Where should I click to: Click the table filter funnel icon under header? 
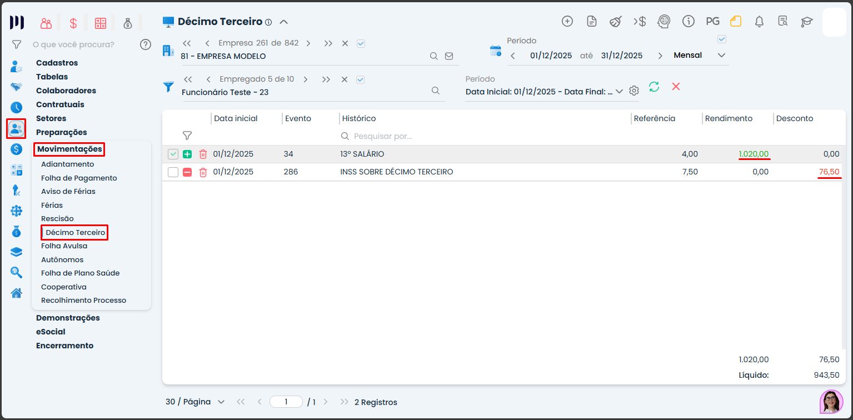pyautogui.click(x=187, y=136)
